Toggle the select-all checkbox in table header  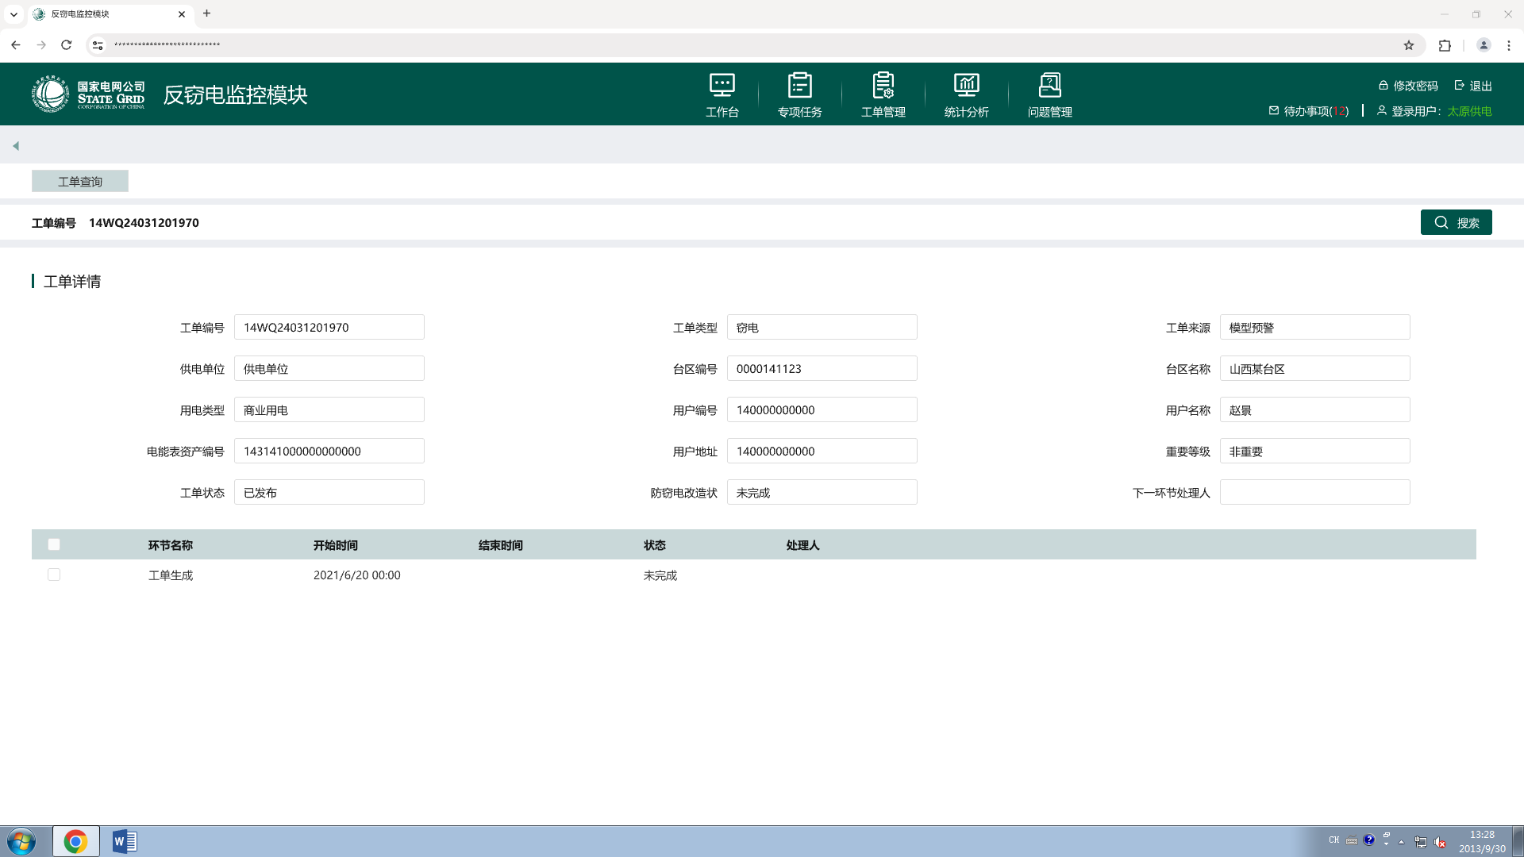(54, 544)
